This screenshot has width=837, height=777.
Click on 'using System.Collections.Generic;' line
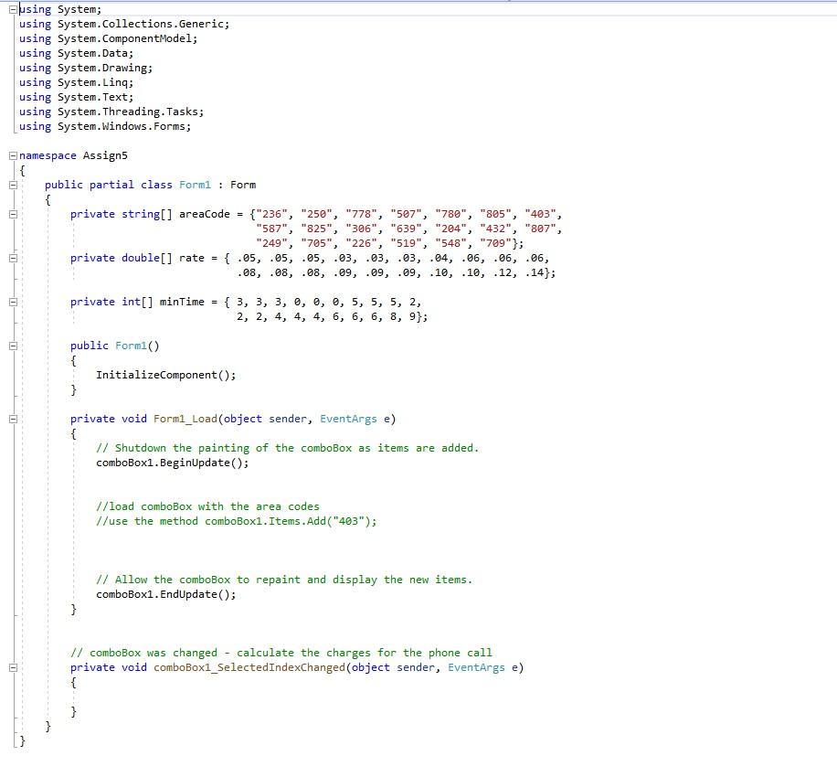(x=124, y=24)
